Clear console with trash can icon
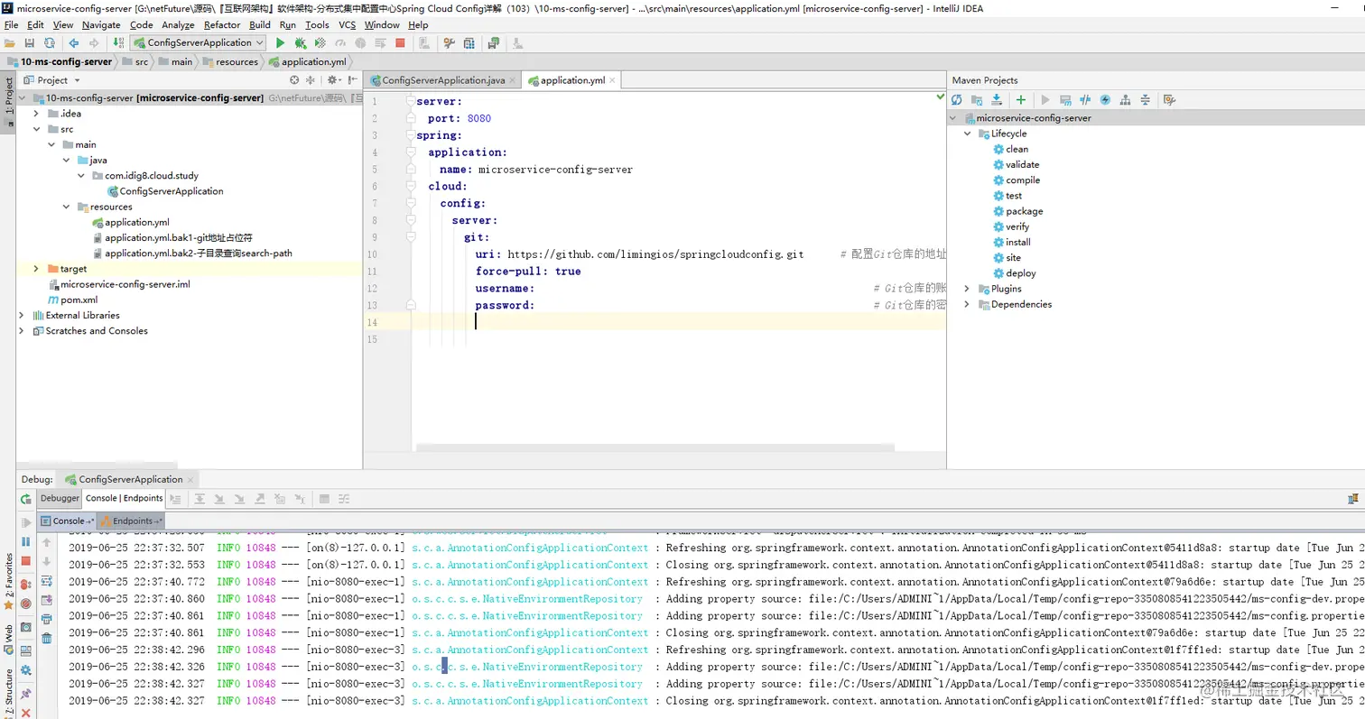This screenshot has width=1365, height=719. click(x=47, y=639)
